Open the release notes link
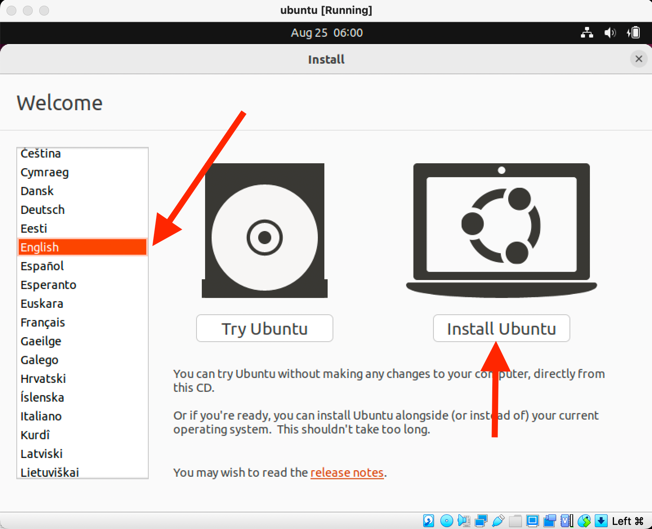The image size is (652, 529). coord(347,473)
